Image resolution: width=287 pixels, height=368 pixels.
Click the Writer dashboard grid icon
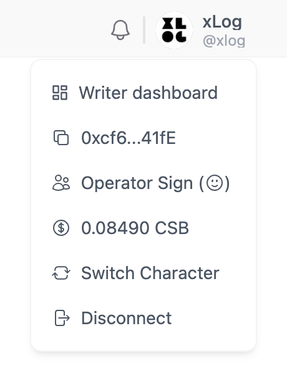point(60,93)
